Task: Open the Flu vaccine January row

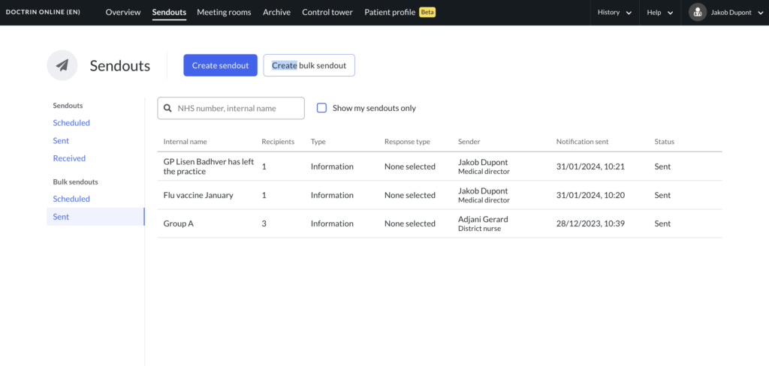Action: tap(439, 195)
